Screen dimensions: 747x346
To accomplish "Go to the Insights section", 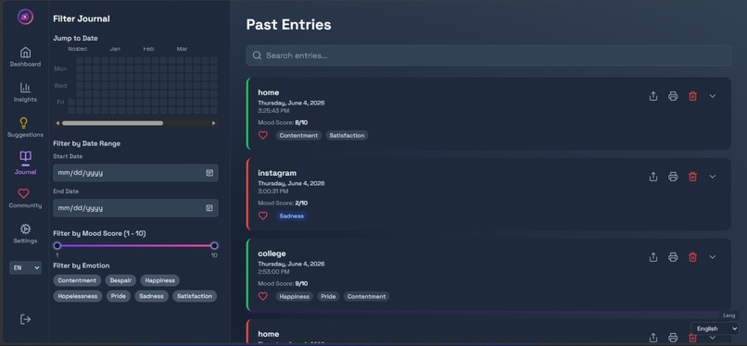I will pos(25,93).
